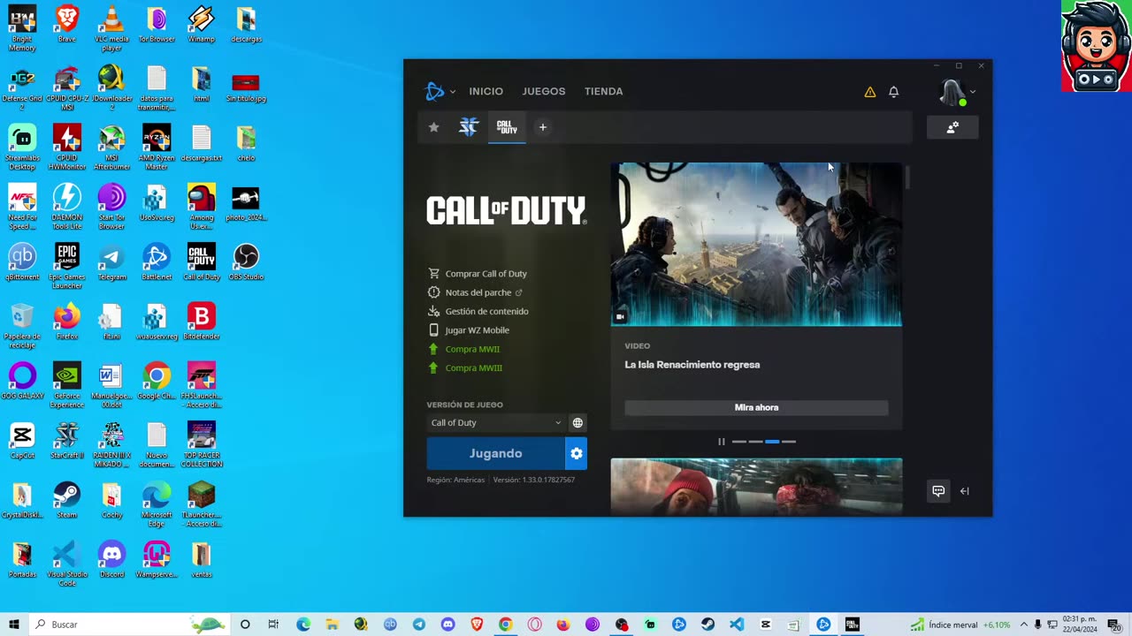Select the descargas.txt file

(x=202, y=143)
